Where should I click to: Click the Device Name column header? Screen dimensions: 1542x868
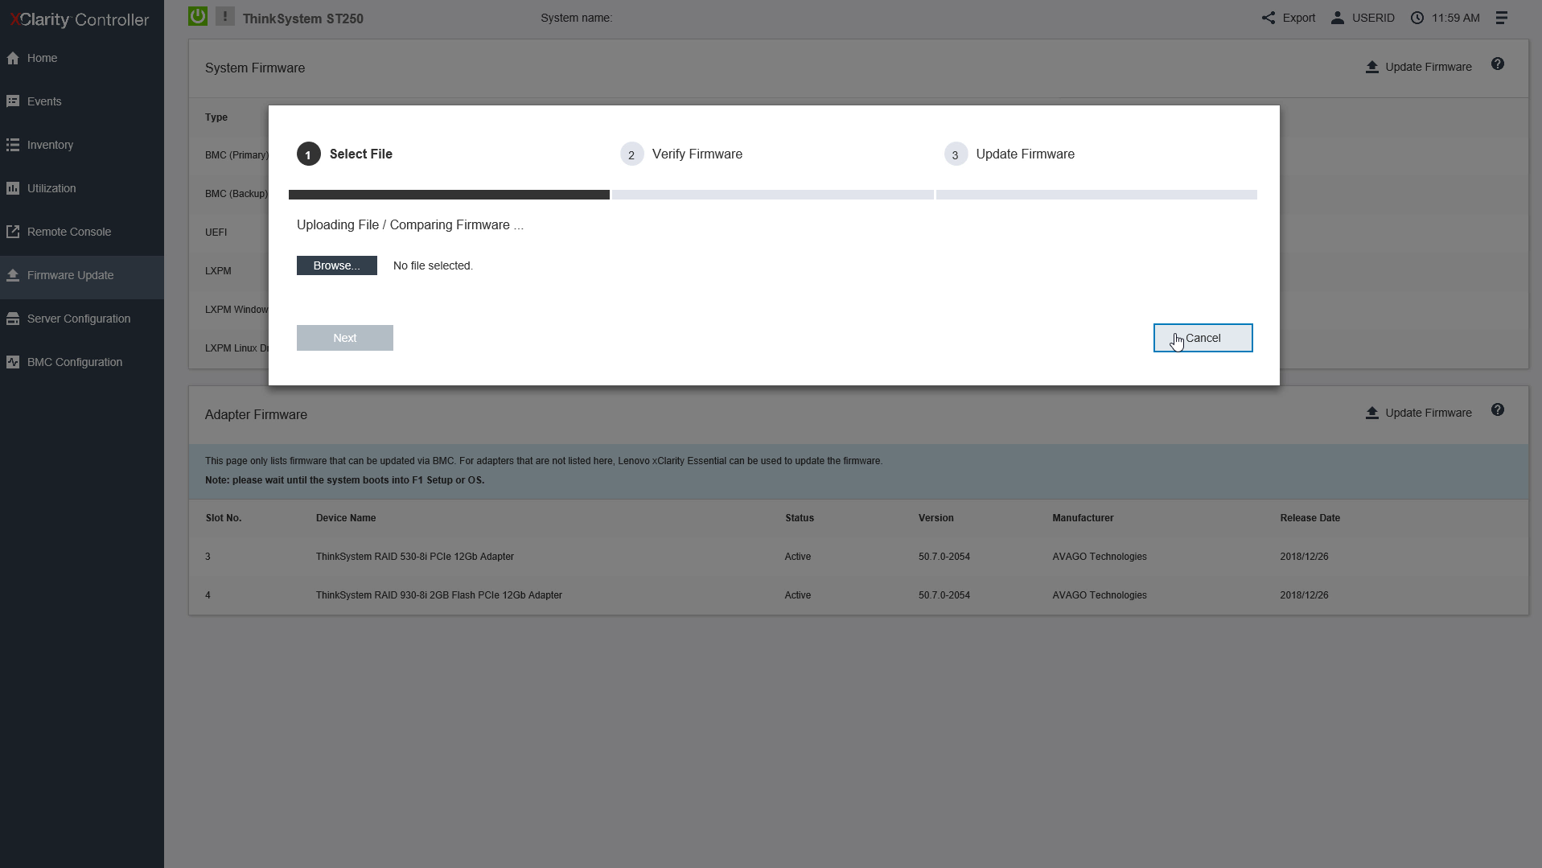[346, 518]
